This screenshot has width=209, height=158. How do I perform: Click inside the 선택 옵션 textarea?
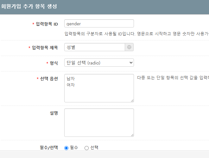coord(99,88)
